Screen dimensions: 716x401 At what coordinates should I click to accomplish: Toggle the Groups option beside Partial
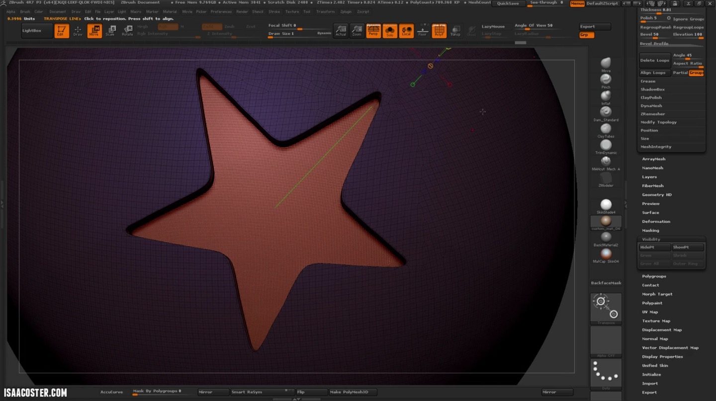[696, 72]
